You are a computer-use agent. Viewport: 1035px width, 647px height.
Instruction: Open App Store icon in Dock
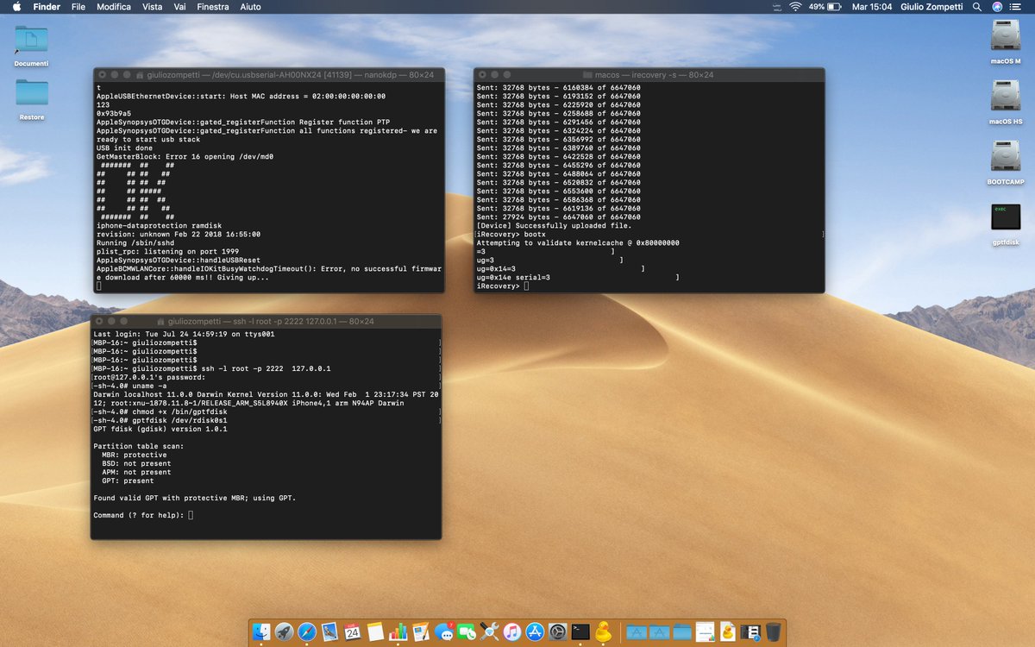coord(534,632)
